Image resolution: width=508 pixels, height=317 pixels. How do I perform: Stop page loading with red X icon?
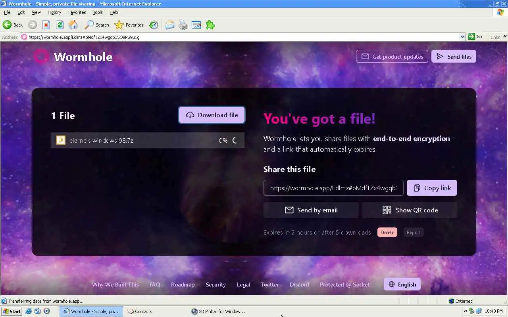coord(46,25)
